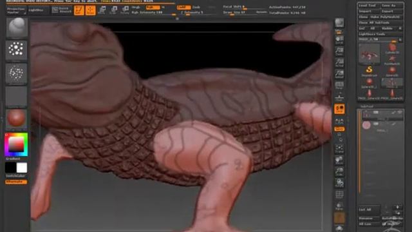Toggle Draw mode button

pos(90,10)
